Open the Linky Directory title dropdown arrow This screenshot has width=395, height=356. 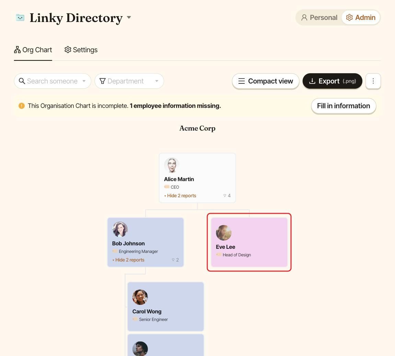click(x=129, y=18)
